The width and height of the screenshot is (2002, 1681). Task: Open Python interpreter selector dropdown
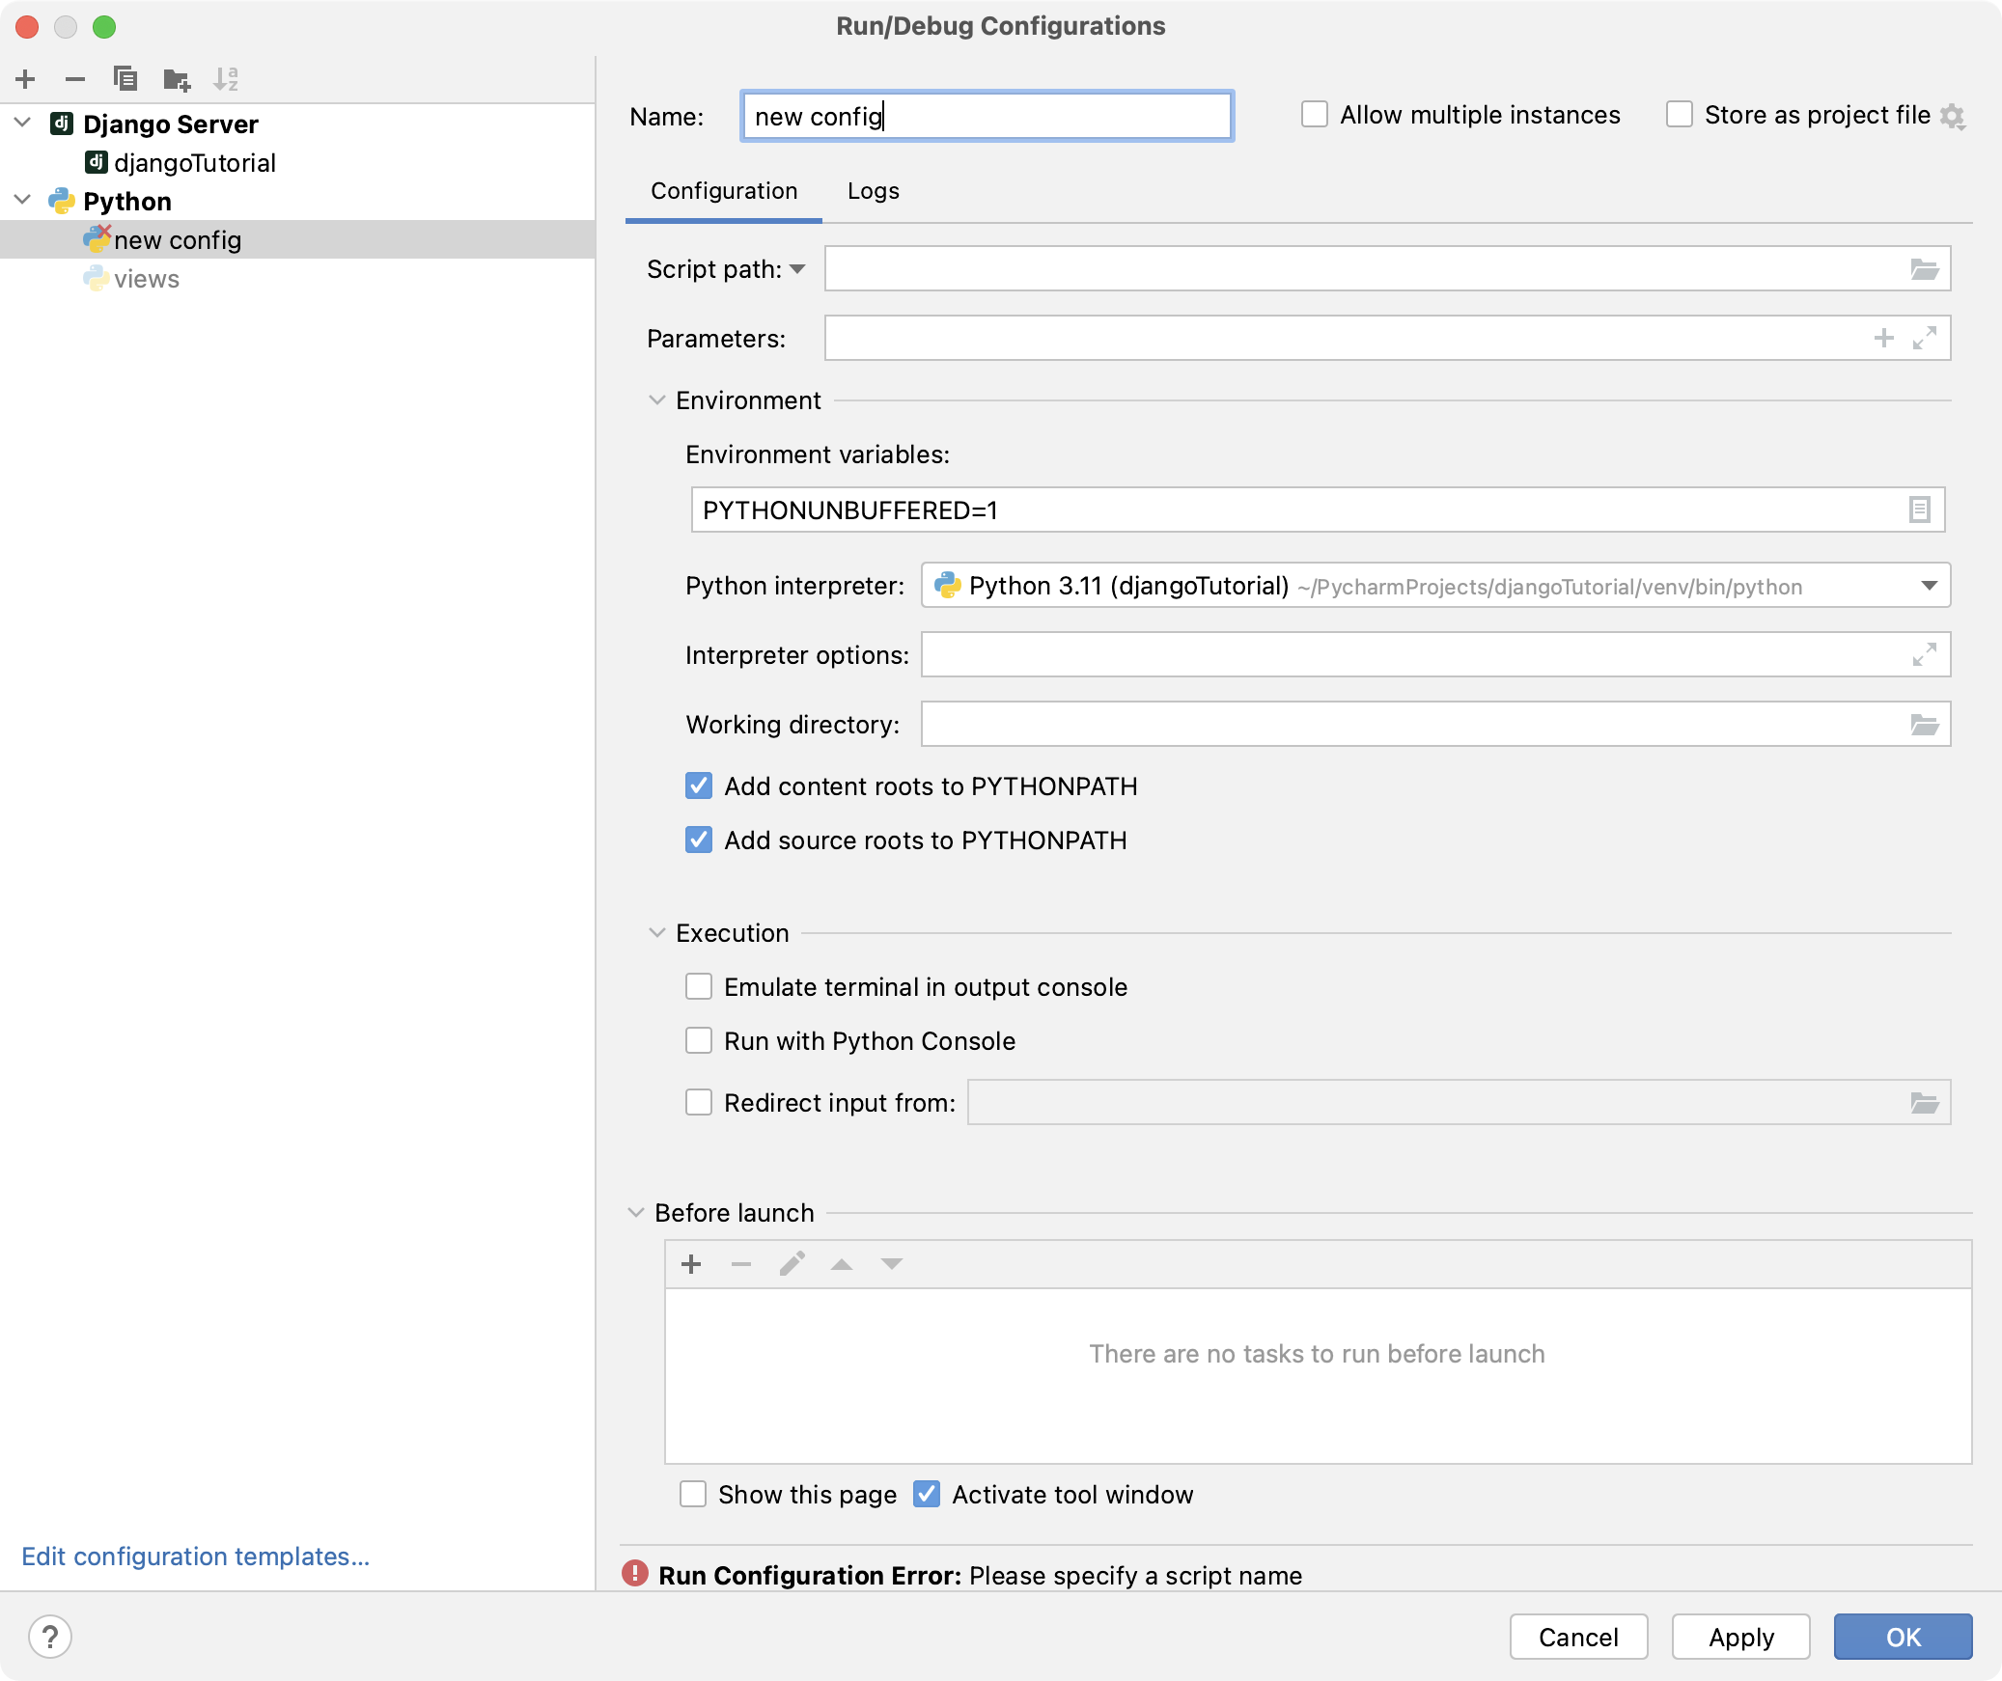tap(1931, 587)
